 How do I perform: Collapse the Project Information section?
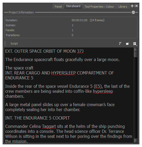pyautogui.click(x=133, y=12)
